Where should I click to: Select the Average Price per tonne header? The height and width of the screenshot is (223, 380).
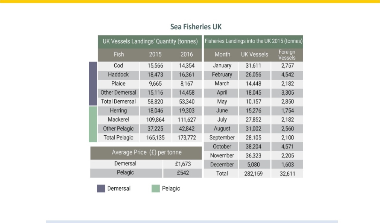point(146,153)
